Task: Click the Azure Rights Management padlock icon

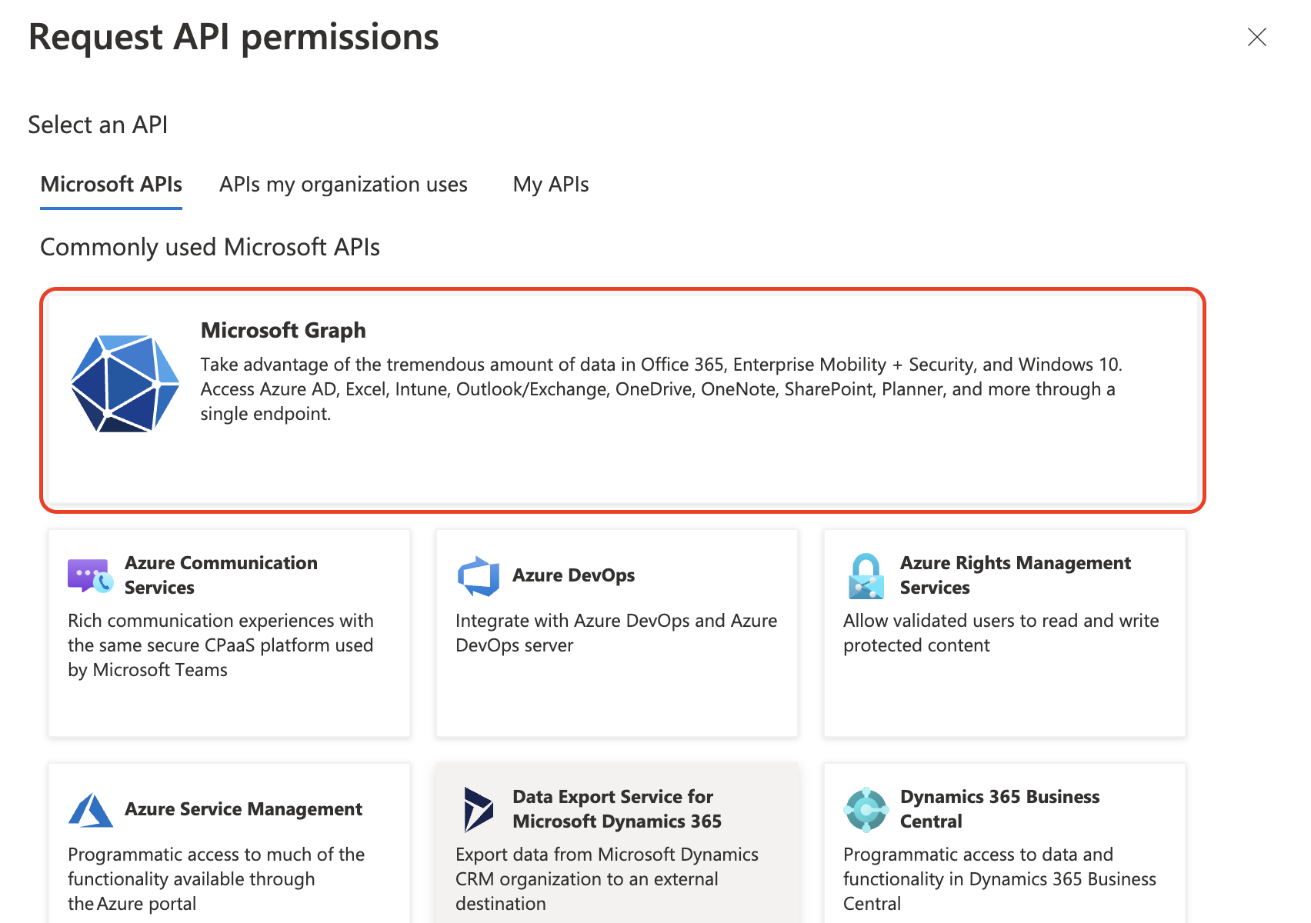Action: tap(866, 576)
